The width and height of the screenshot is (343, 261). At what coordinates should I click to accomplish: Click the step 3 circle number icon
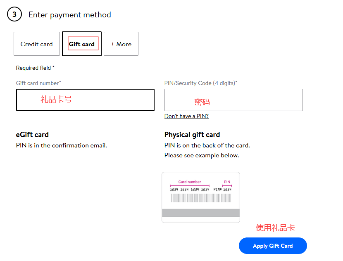[x=14, y=14]
